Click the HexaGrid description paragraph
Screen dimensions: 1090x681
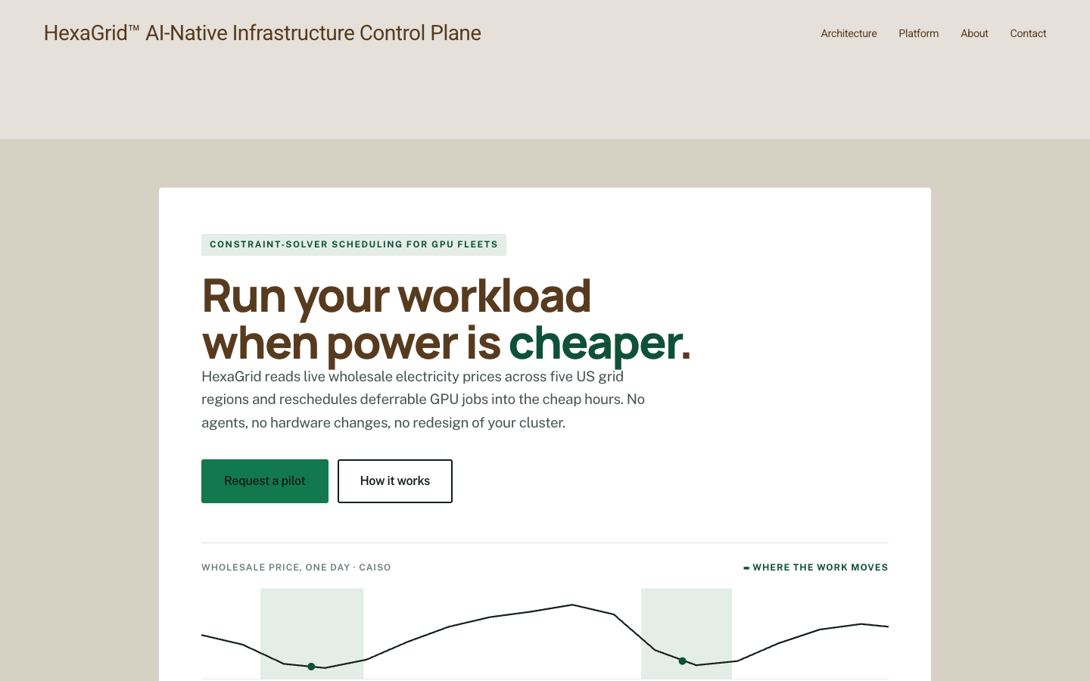point(423,400)
